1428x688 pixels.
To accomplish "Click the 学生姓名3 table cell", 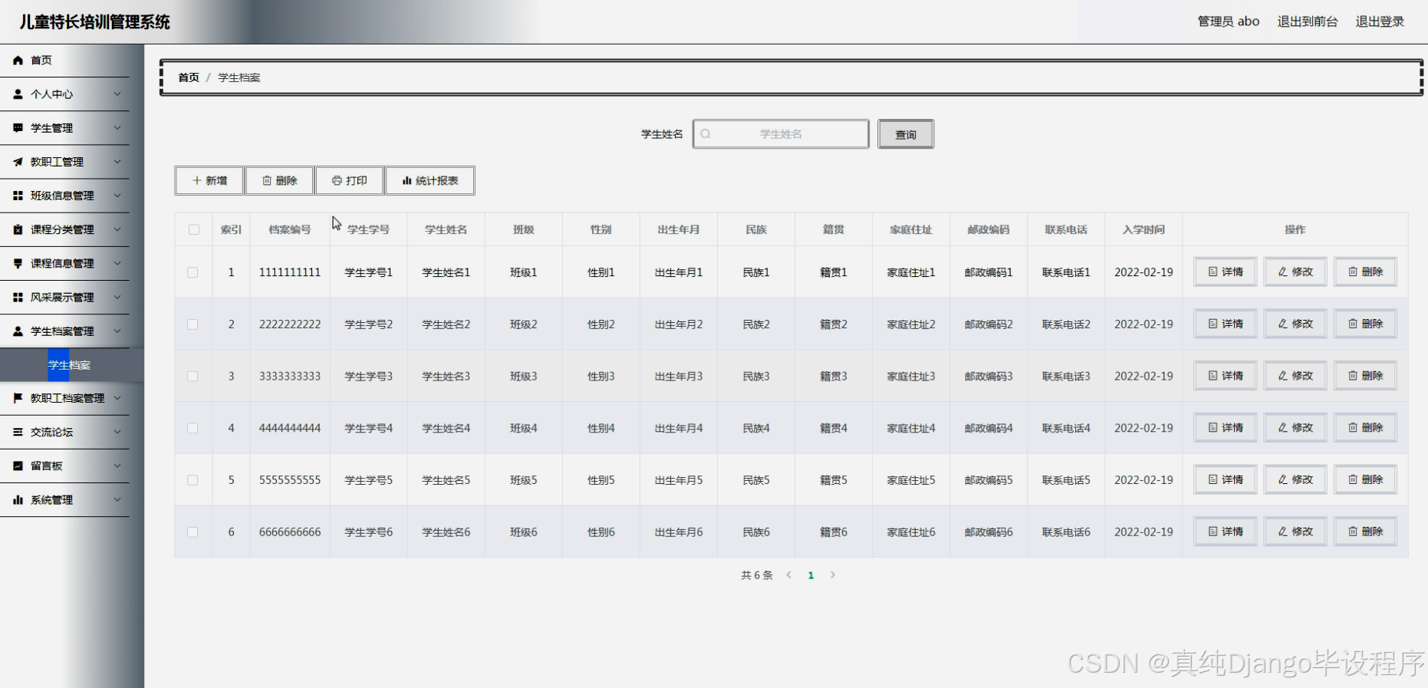I will (x=446, y=377).
